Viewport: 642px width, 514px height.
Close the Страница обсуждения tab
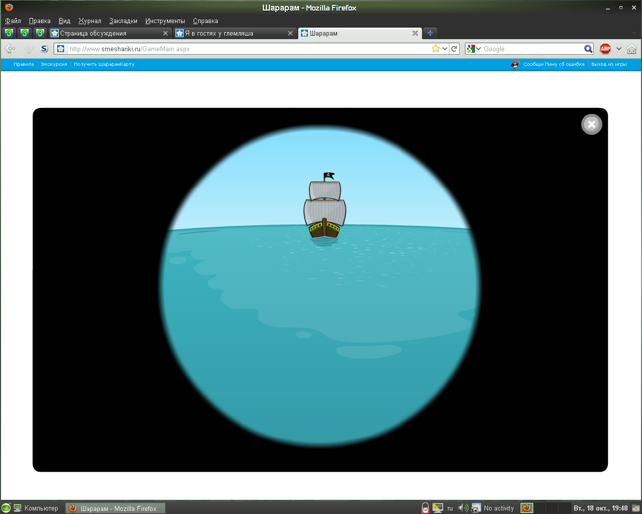(x=166, y=33)
